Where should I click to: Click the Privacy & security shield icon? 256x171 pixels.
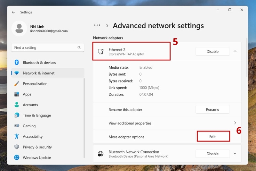click(17, 147)
